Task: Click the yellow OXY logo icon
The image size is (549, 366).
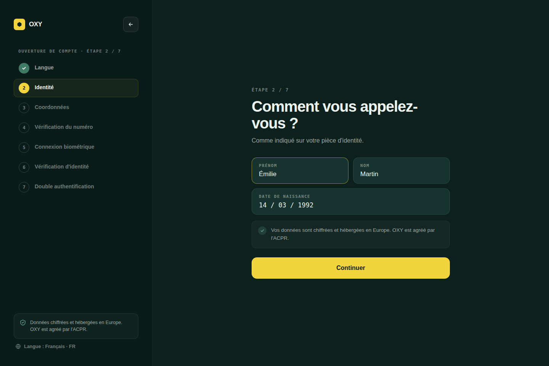Action: pos(19,24)
